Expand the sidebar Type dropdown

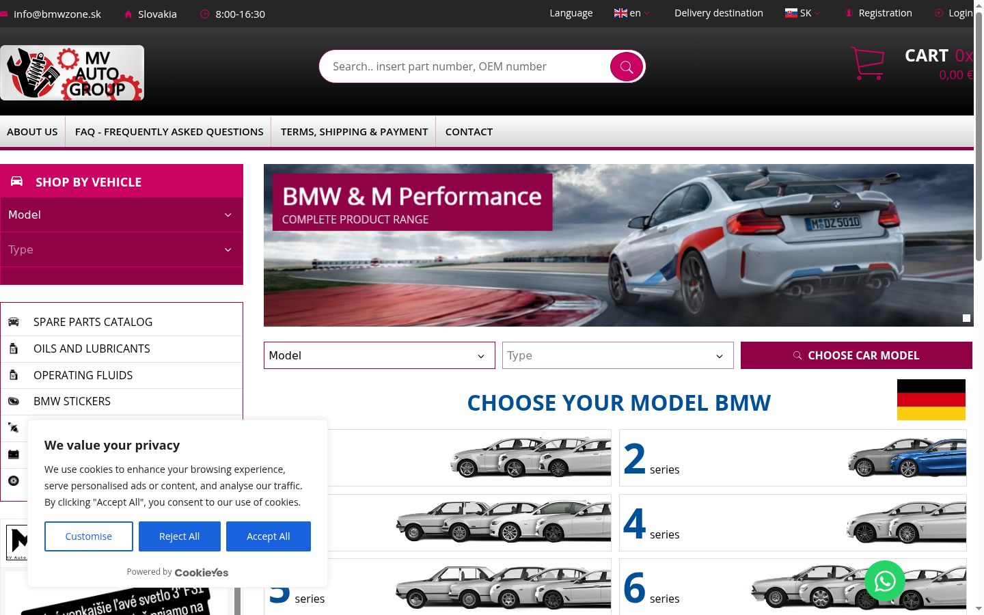(122, 249)
